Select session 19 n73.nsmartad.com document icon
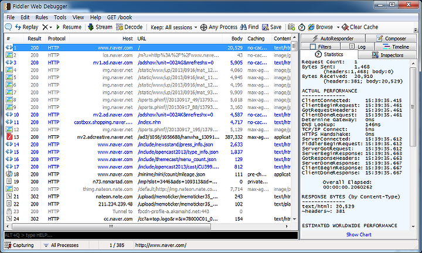Image resolution: width=422 pixels, height=253 pixels. point(9,182)
